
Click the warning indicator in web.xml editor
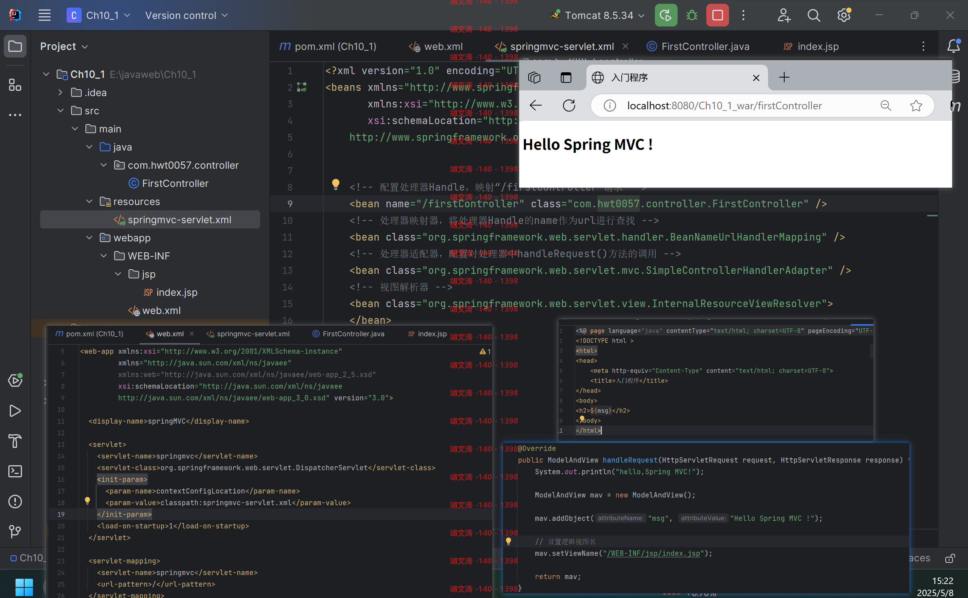click(485, 351)
